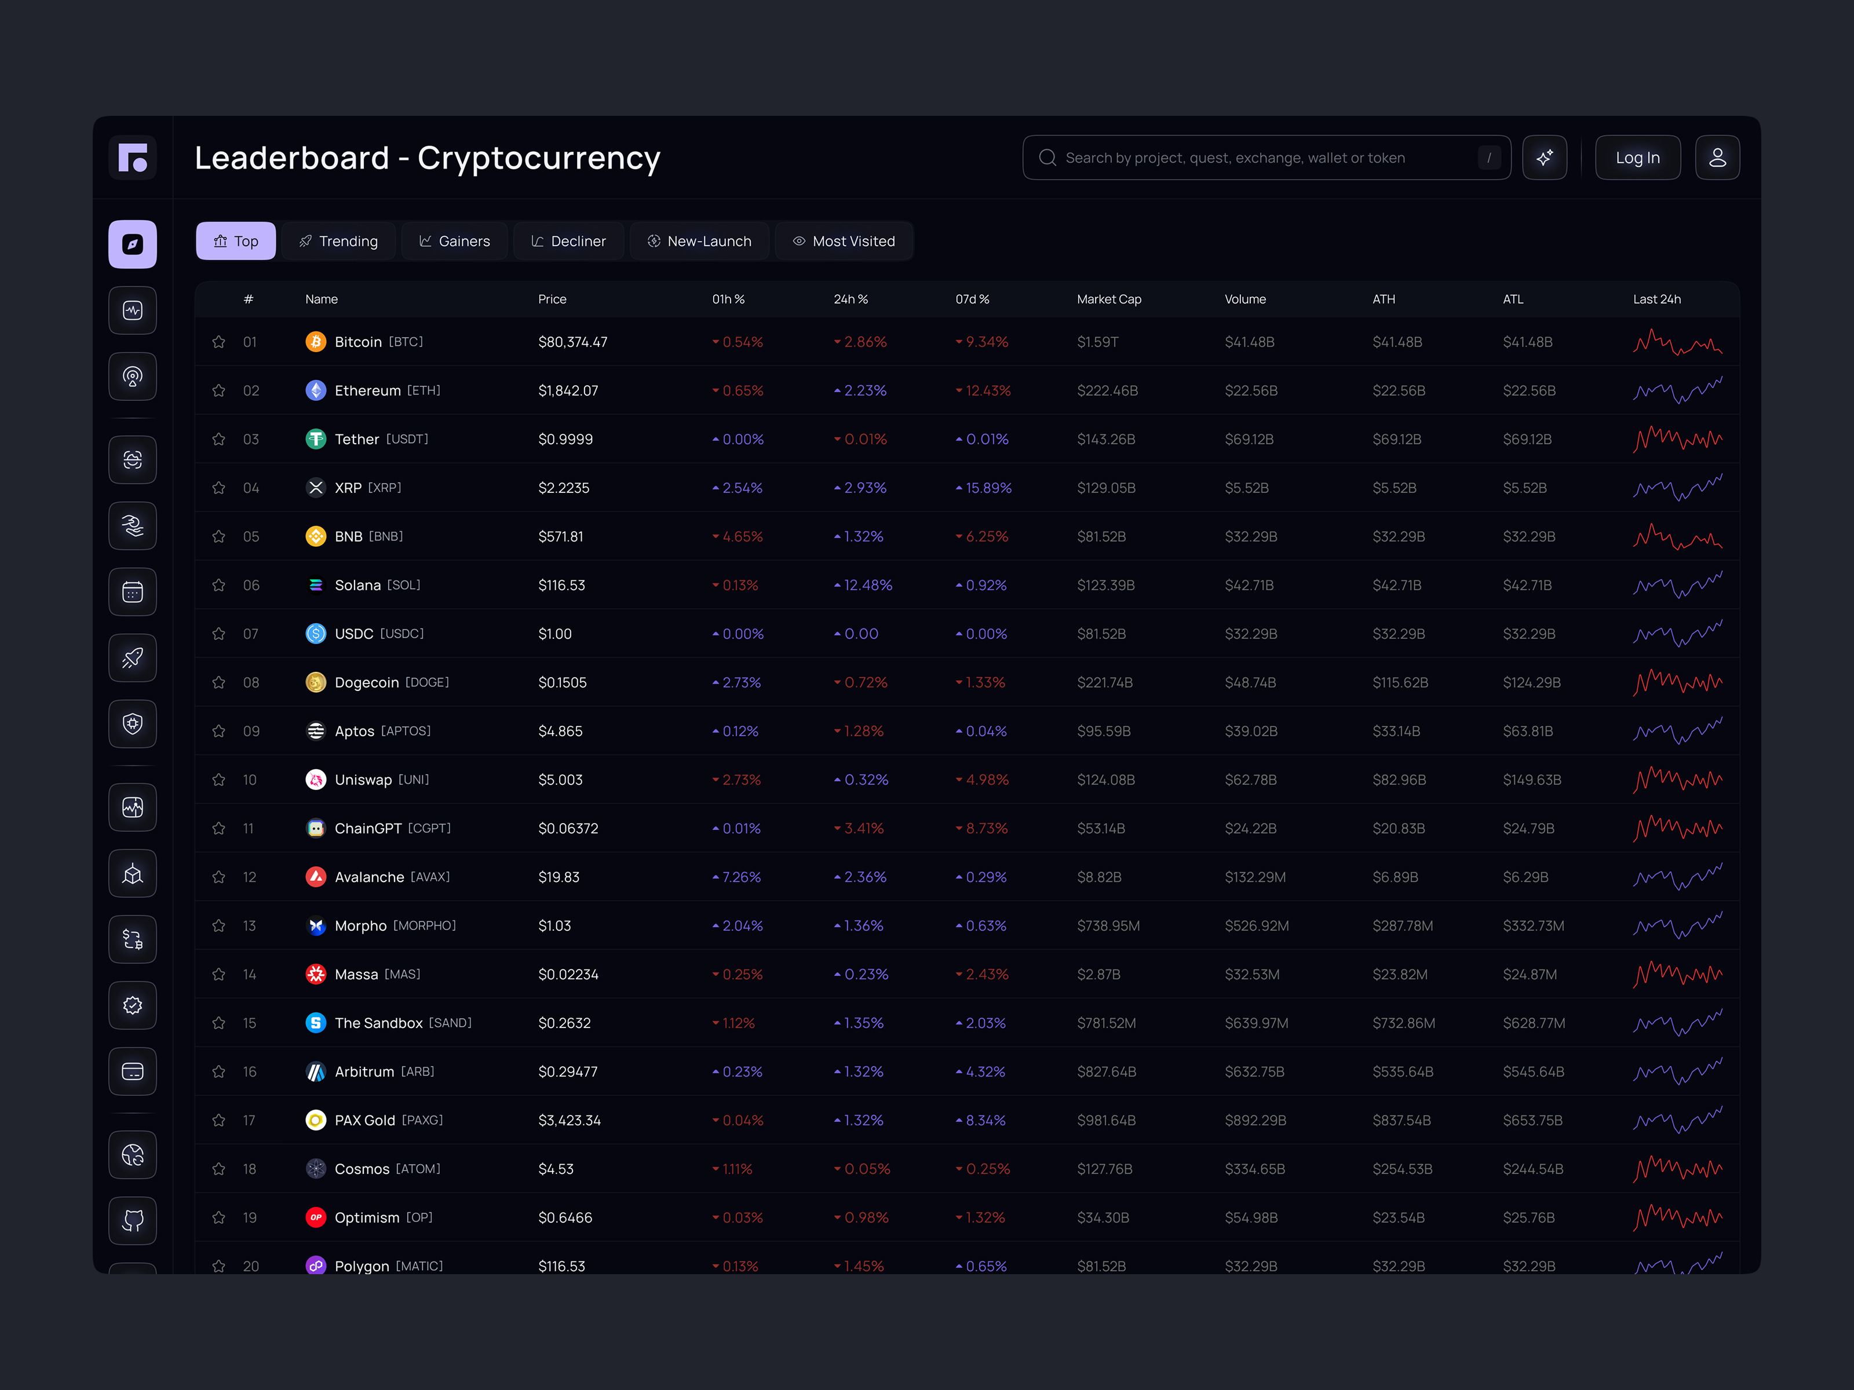Click the sparkle AI assistant button
1854x1390 pixels.
(1545, 158)
